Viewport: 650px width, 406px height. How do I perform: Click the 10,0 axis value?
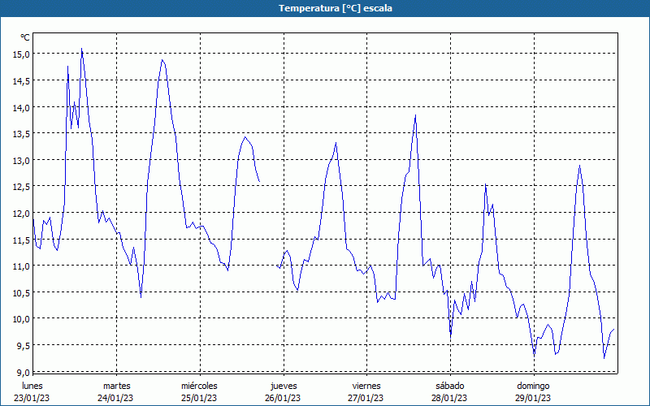pos(22,319)
